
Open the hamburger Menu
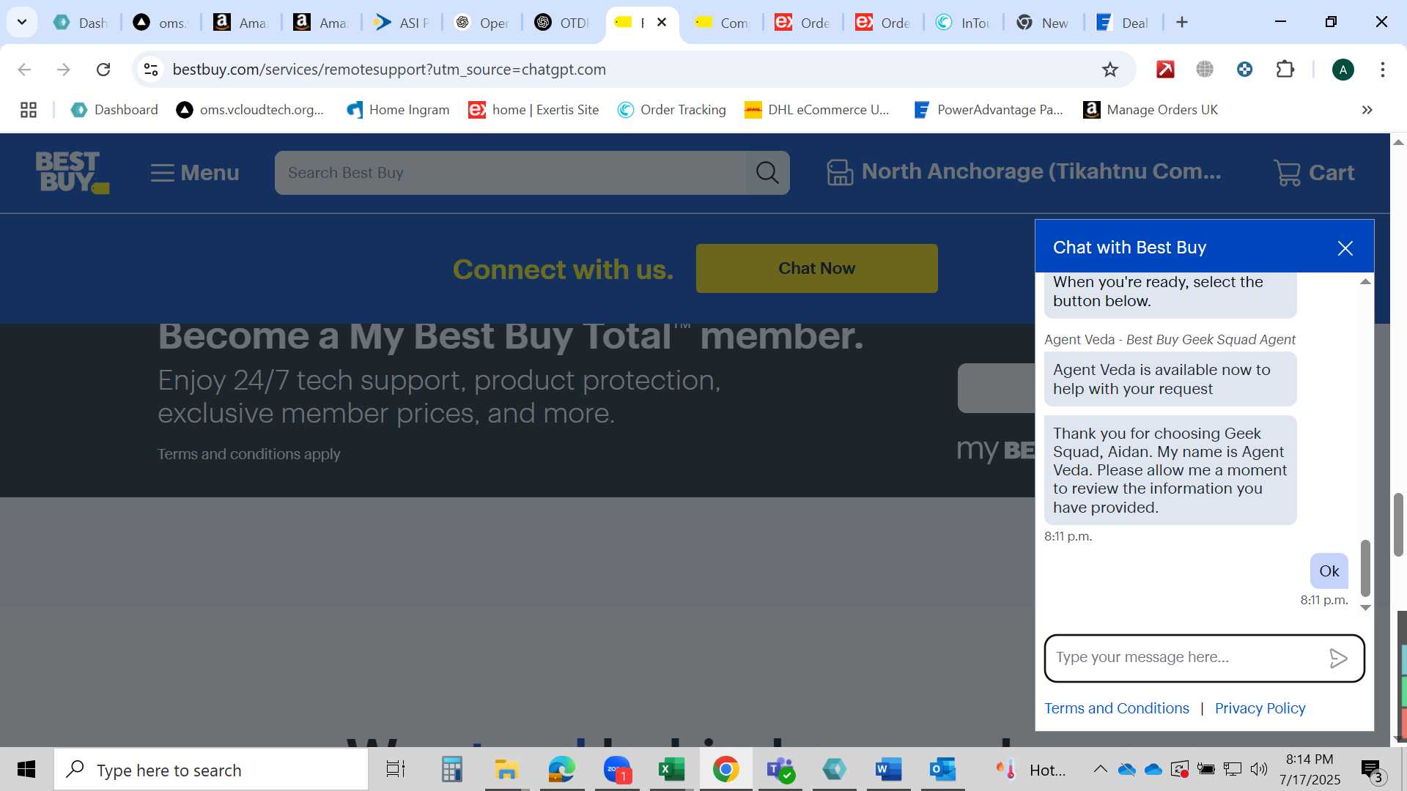click(x=195, y=173)
